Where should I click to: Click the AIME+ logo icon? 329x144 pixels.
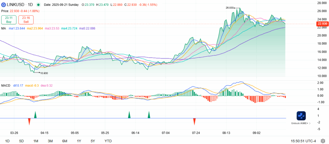pyautogui.click(x=301, y=116)
